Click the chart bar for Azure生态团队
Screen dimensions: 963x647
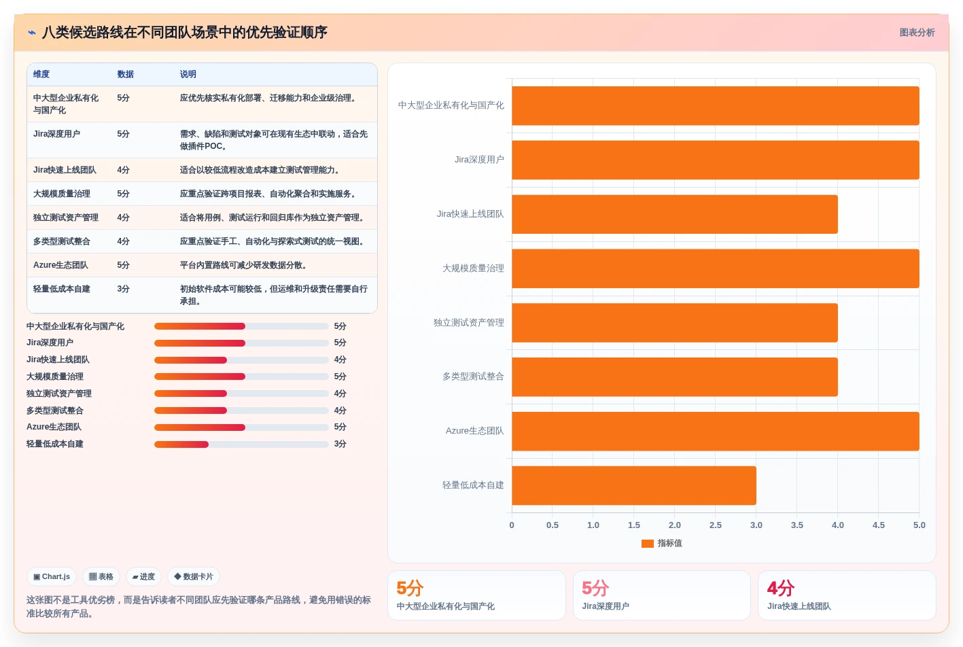(x=716, y=432)
